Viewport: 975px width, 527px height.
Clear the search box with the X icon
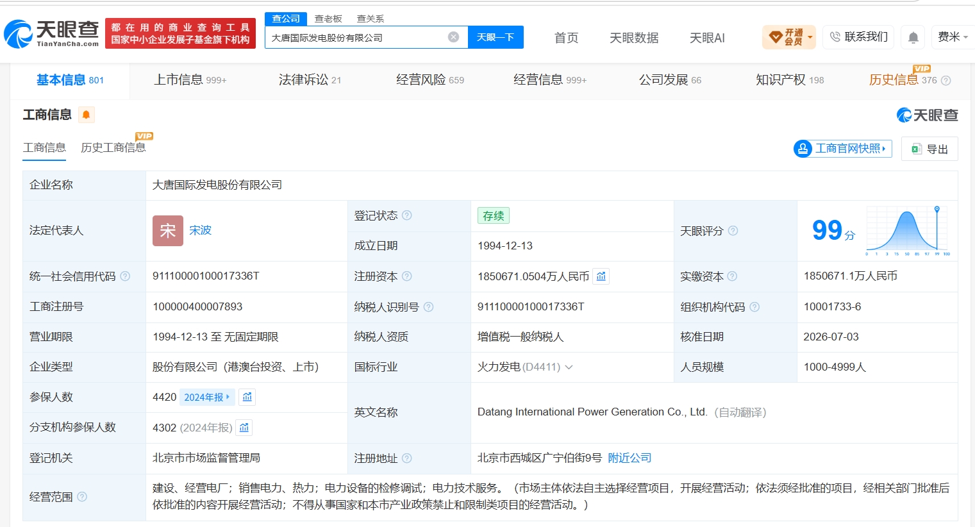point(453,37)
